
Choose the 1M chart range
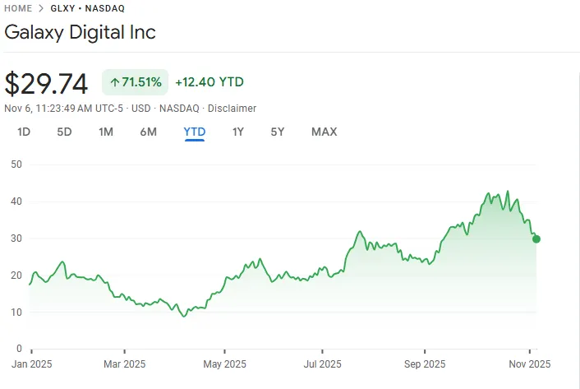point(105,132)
